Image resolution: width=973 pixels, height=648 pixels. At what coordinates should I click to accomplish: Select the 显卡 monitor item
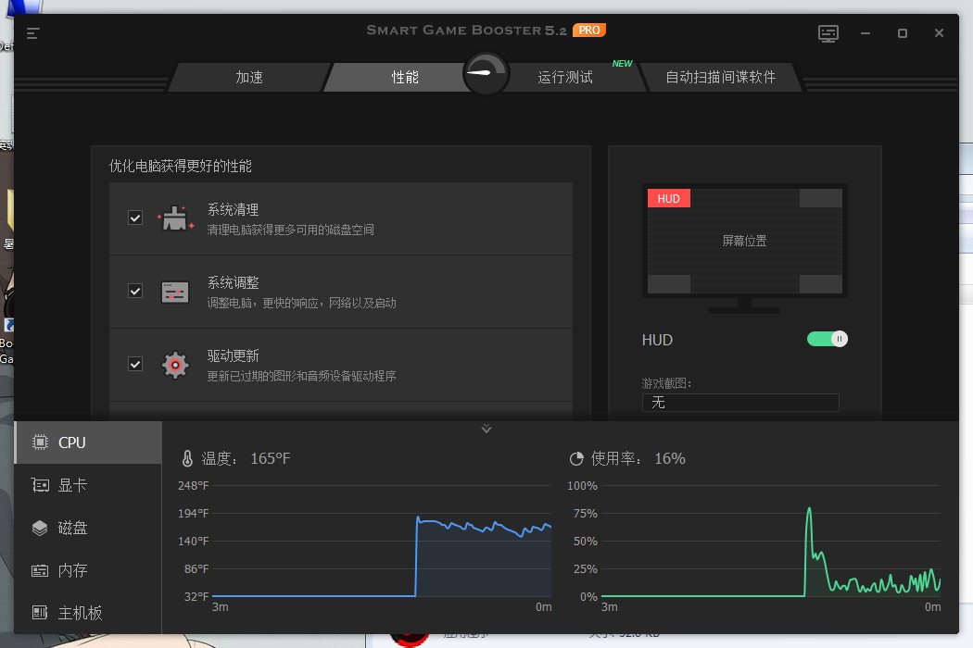[x=87, y=485]
